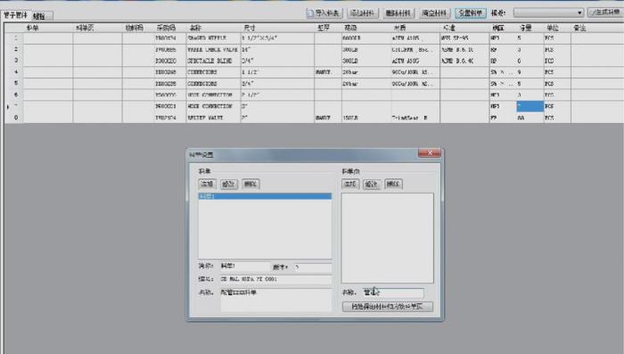624x354 pixels.
Task: Select the HOSE CONNECTION 2" table row header
Action: point(14,106)
